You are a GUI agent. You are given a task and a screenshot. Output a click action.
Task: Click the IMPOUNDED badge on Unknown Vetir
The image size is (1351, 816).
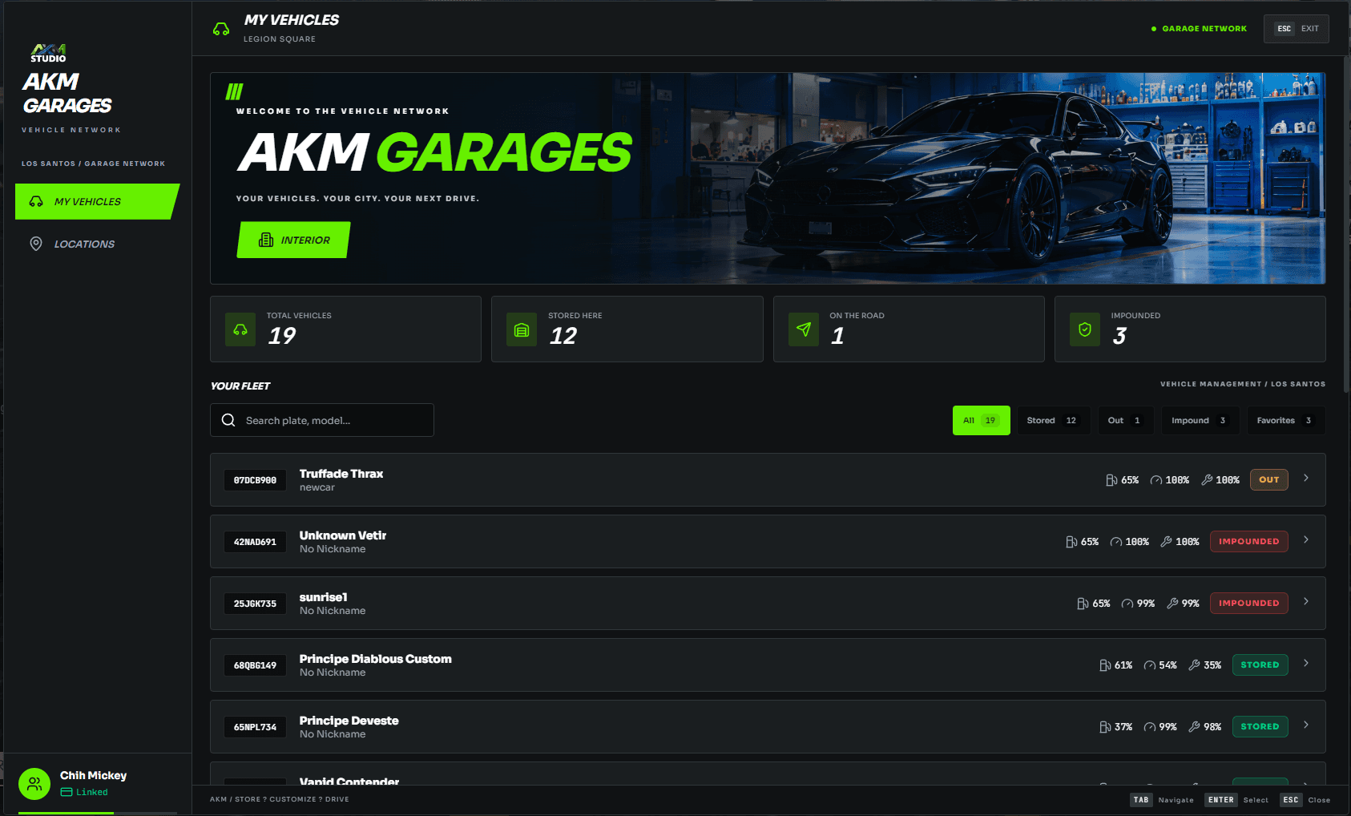tap(1249, 542)
